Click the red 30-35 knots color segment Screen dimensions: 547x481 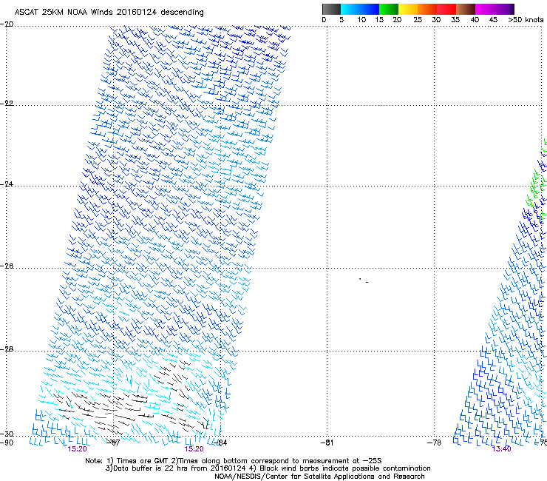tap(446, 9)
